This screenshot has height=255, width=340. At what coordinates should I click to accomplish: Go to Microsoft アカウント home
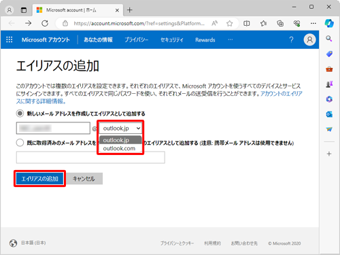tap(46, 40)
